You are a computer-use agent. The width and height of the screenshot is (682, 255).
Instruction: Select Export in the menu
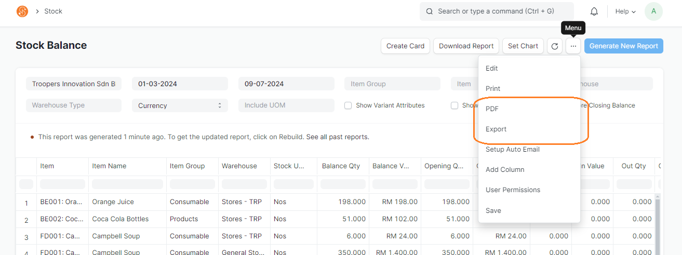529,129
